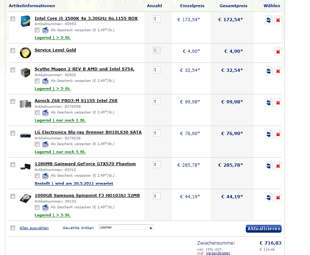The image size is (310, 255).
Task: Select the Service Level Gold row checkbox
Action: [13, 50]
